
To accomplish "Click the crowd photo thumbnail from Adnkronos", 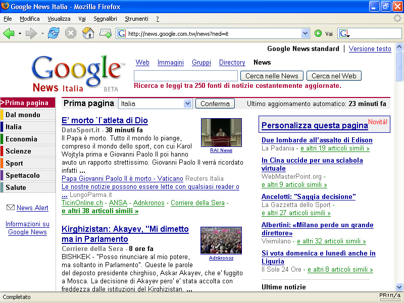I will coord(221,240).
